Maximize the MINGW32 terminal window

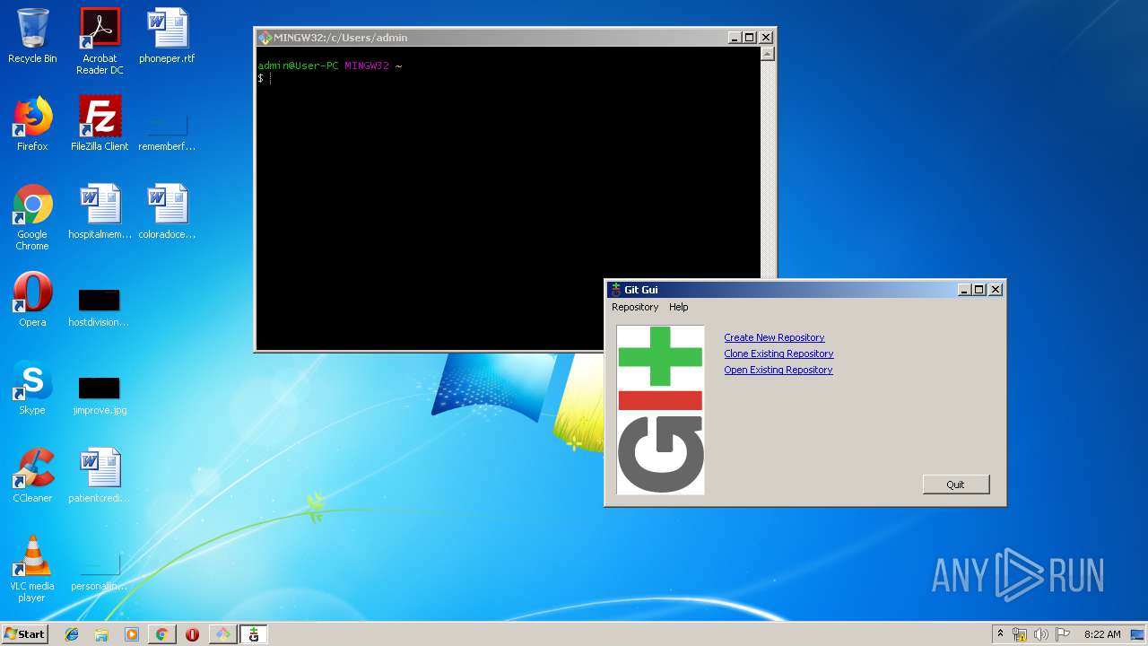click(750, 38)
